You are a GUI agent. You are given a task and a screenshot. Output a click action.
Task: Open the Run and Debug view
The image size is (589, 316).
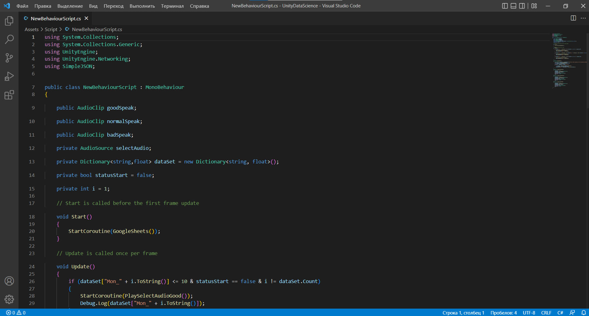(x=9, y=76)
